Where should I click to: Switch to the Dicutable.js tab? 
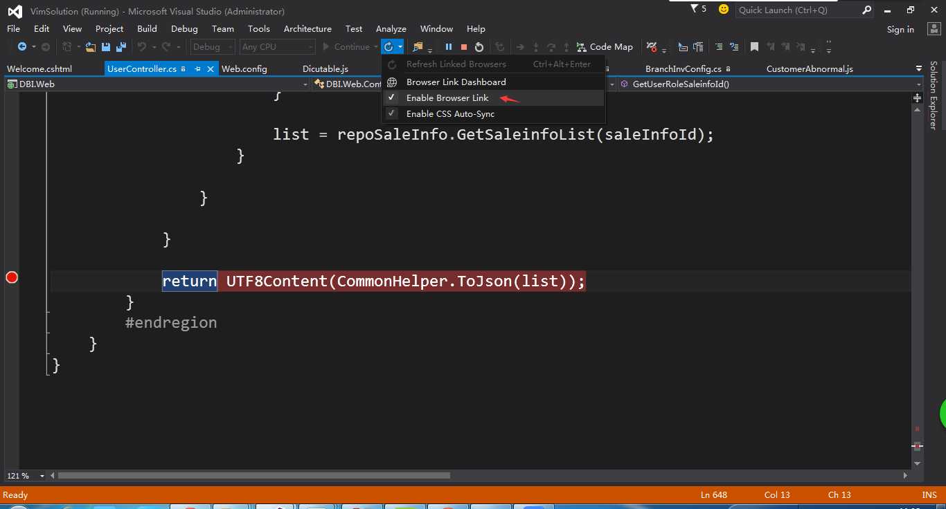[325, 69]
